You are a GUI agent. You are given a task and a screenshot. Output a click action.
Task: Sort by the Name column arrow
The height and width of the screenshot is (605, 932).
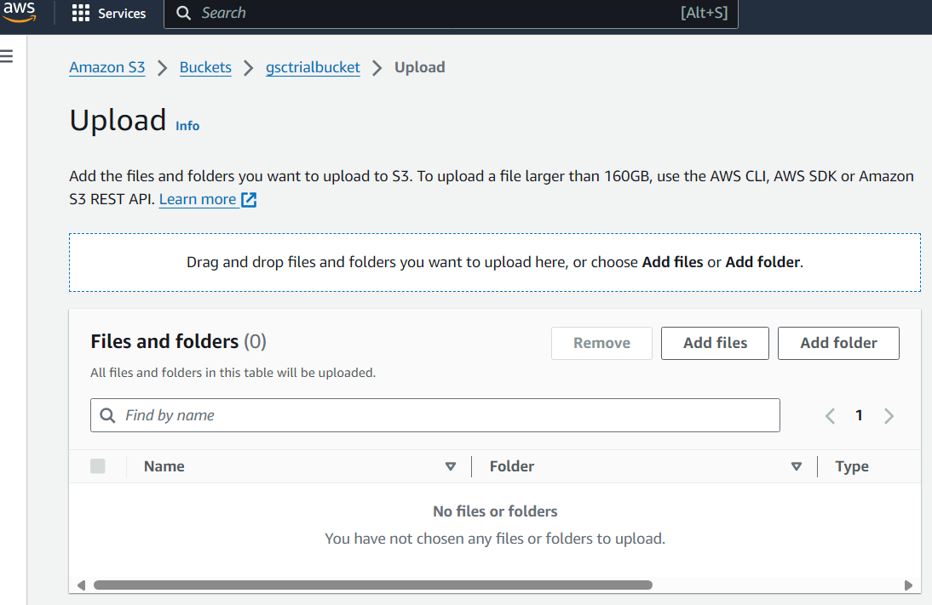pyautogui.click(x=451, y=466)
